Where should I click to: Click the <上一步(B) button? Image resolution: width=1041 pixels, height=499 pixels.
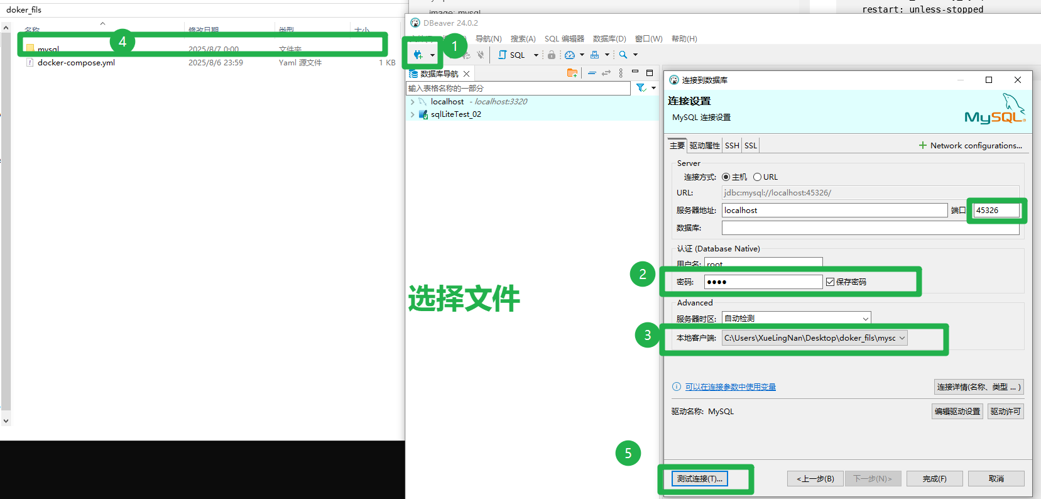point(815,479)
